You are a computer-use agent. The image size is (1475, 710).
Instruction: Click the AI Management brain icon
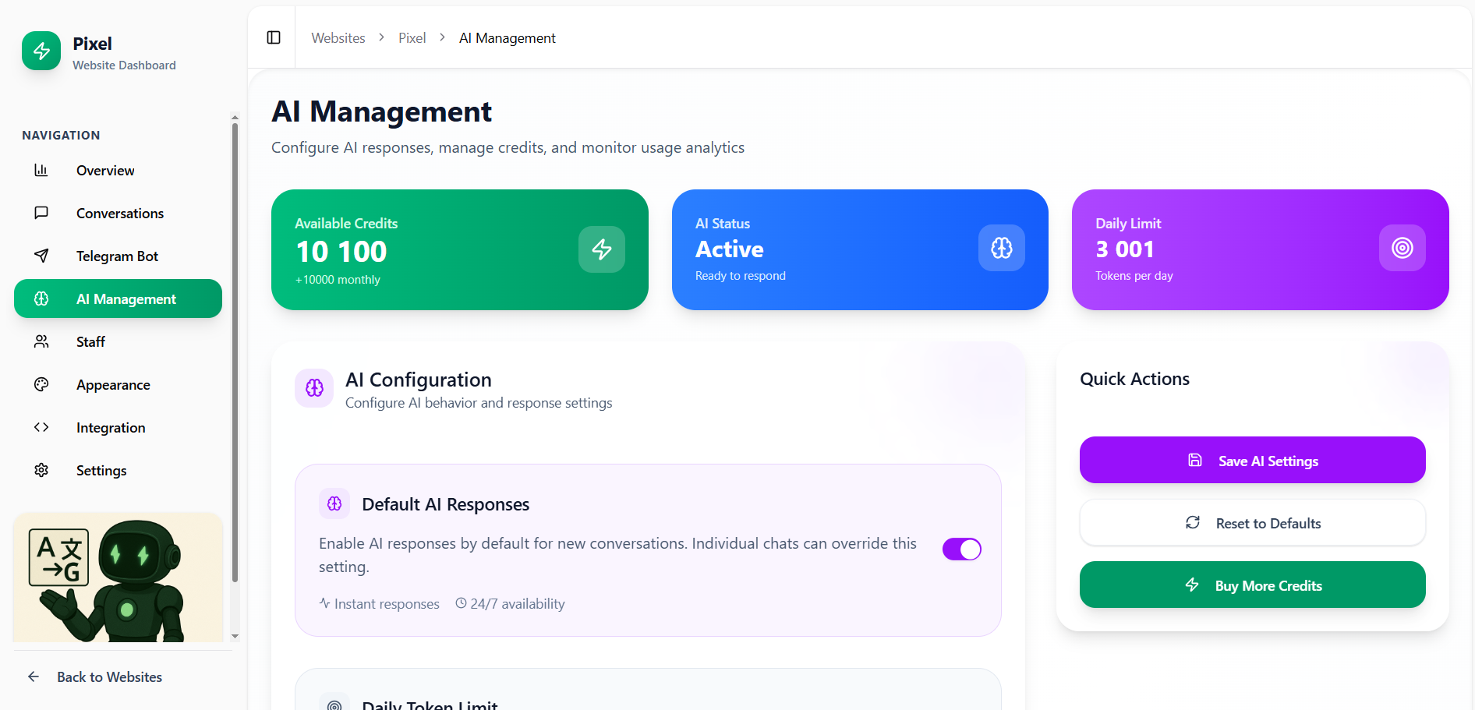pyautogui.click(x=41, y=298)
